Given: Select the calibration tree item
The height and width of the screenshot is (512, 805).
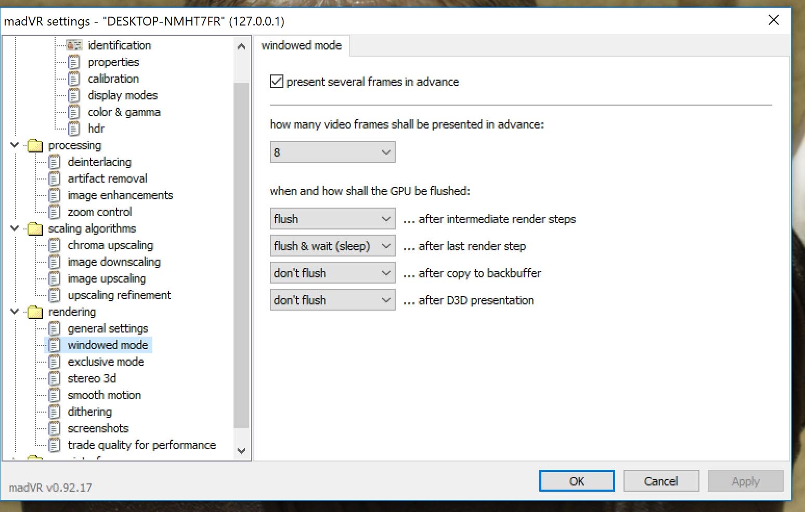Looking at the screenshot, I should tap(113, 79).
